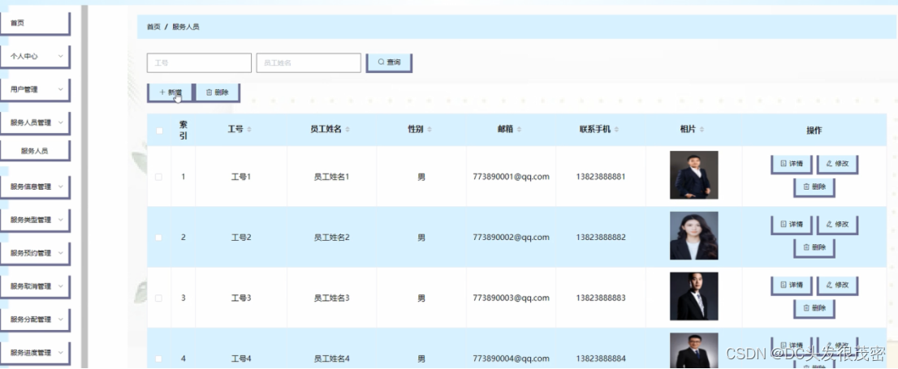Click 删除 for 员工姓名1 row

click(x=814, y=187)
